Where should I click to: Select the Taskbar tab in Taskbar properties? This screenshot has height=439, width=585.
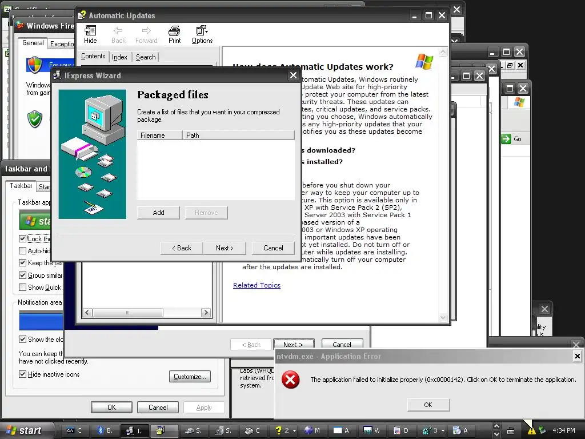click(21, 186)
